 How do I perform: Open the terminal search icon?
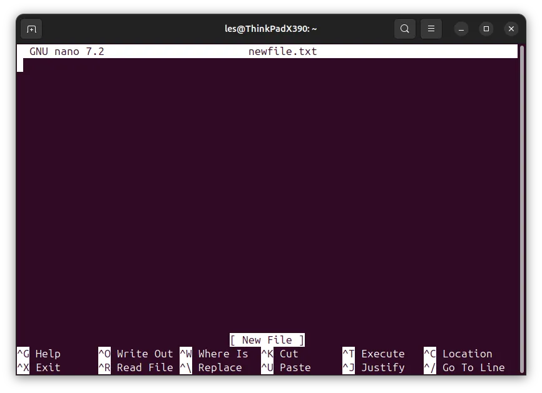[405, 29]
